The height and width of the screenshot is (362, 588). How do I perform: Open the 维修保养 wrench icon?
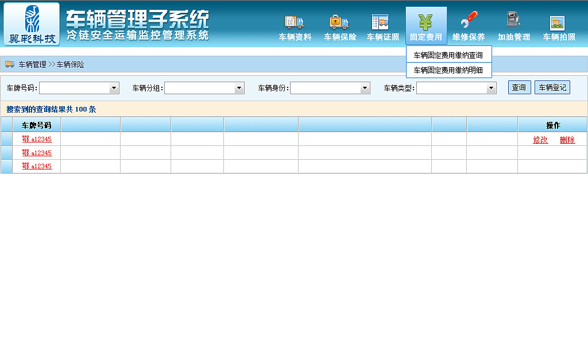pyautogui.click(x=469, y=26)
